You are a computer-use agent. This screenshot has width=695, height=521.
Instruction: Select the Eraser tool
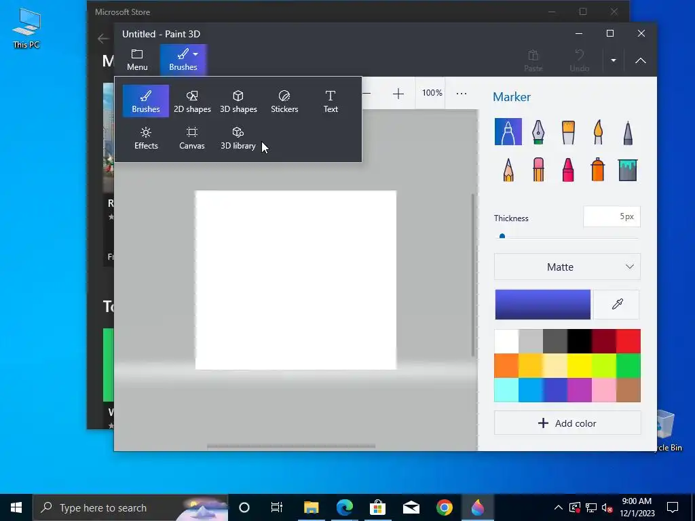(x=538, y=169)
